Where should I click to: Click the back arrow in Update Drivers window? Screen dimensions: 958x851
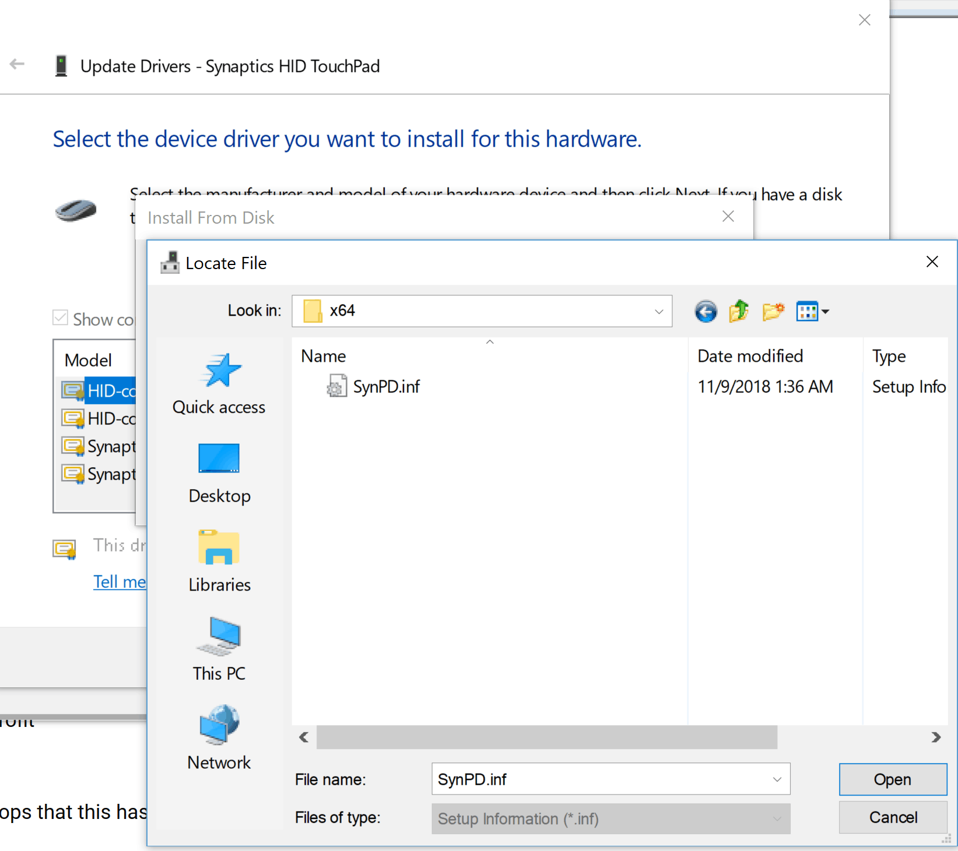coord(17,64)
